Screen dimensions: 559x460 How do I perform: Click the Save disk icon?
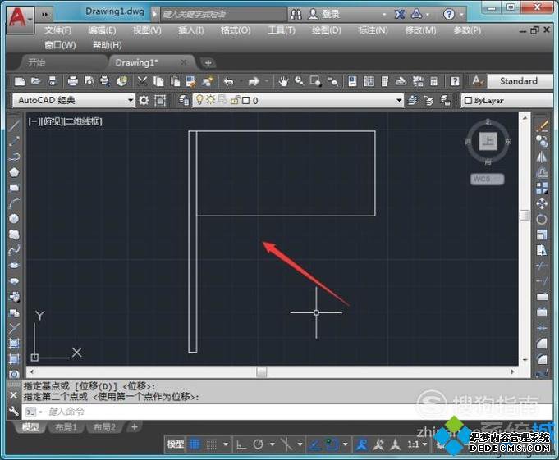tap(53, 81)
